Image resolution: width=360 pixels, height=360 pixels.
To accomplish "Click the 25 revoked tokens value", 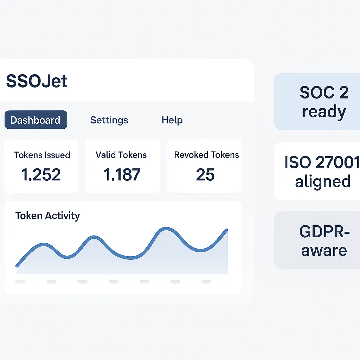I will pos(205,175).
